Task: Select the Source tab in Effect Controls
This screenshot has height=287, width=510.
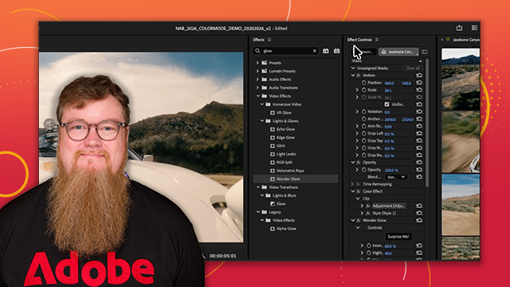Action: click(364, 52)
